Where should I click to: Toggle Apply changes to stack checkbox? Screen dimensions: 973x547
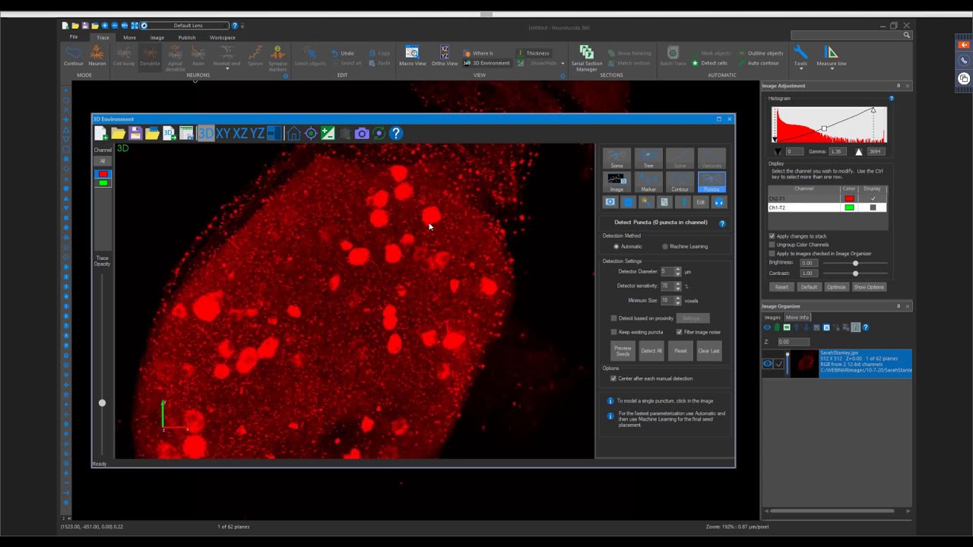click(x=772, y=236)
